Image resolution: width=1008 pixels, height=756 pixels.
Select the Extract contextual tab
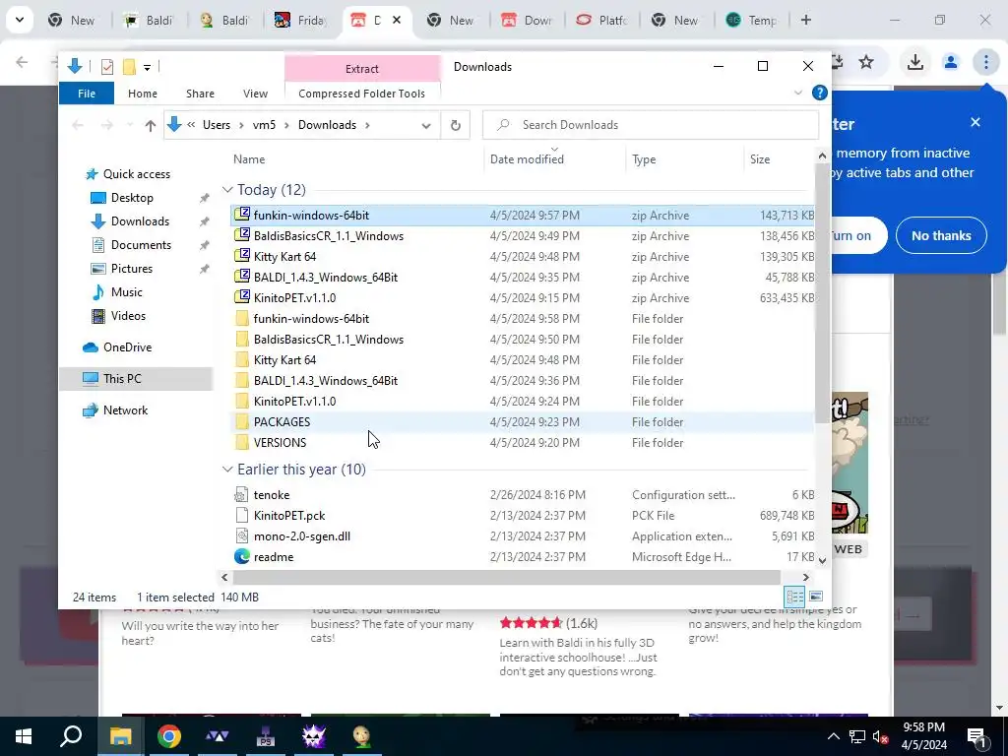click(x=362, y=69)
